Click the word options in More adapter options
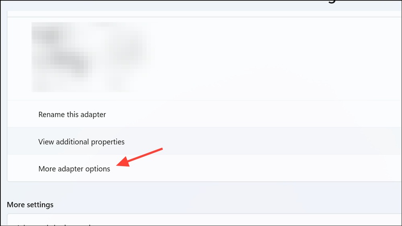 (x=97, y=169)
